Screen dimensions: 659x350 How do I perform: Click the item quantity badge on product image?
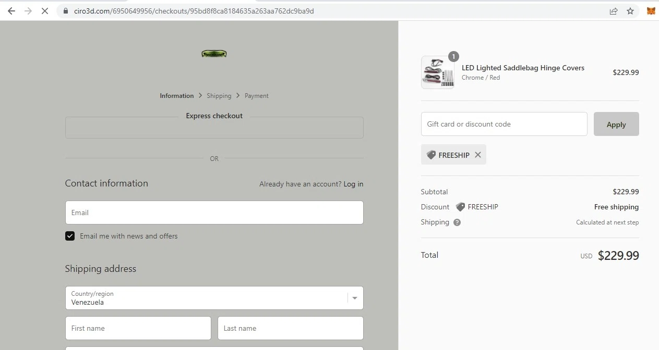click(453, 56)
